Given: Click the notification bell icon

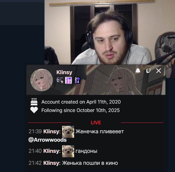Looking at the screenshot, I should (x=138, y=71).
